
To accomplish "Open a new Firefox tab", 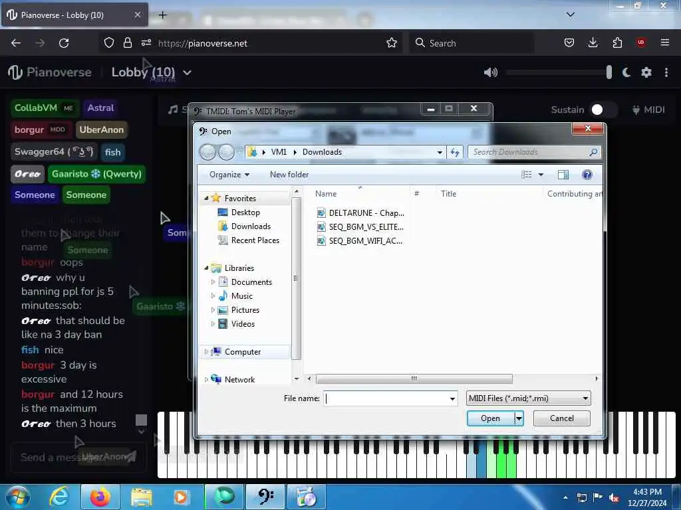I will click(162, 15).
